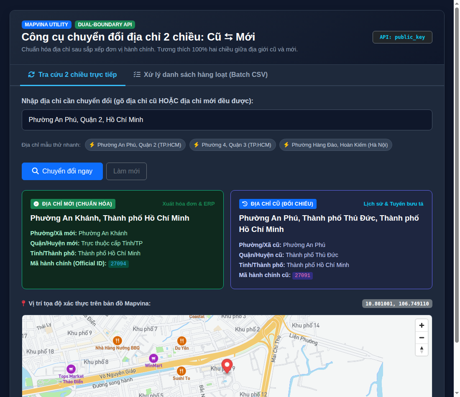Click the ĐỊA CHỈ MỚI (CHUẨN HÓA) label
460x397 pixels.
point(73,204)
